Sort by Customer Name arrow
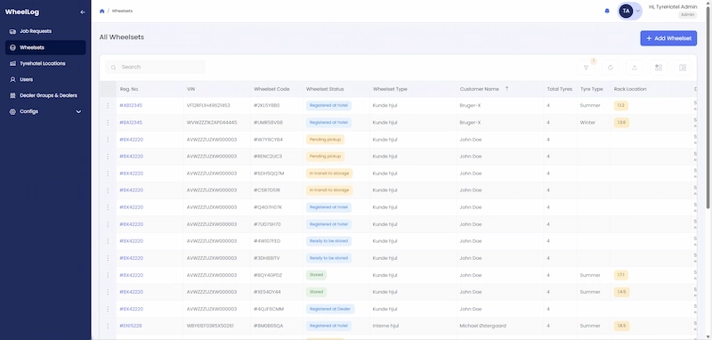The image size is (712, 340). (x=506, y=89)
